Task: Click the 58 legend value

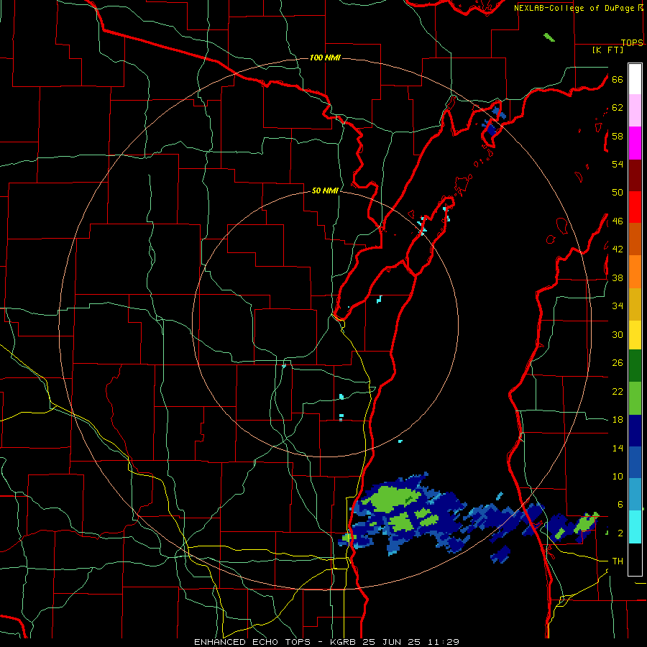Action: (x=618, y=136)
